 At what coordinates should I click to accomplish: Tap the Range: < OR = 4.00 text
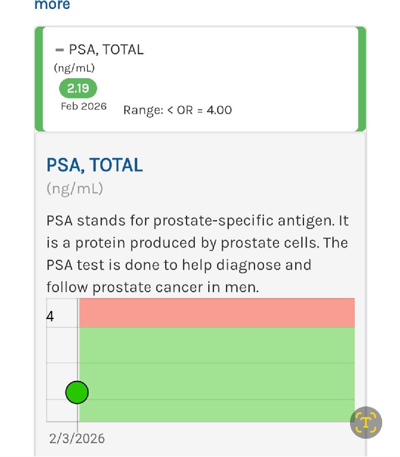(x=178, y=110)
